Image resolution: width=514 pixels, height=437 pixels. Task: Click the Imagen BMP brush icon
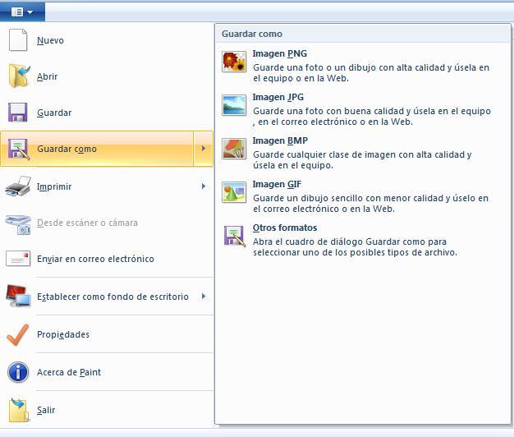point(234,149)
